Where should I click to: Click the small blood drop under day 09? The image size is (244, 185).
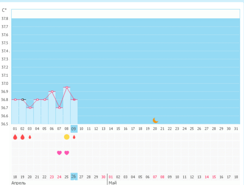(x=74, y=137)
